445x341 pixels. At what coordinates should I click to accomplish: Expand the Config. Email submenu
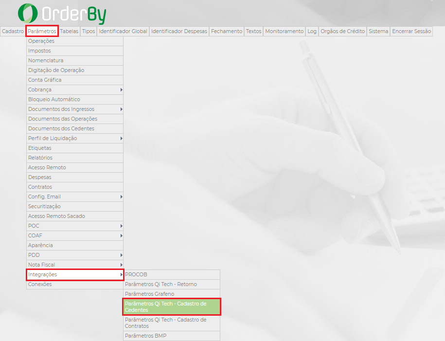[74, 197]
